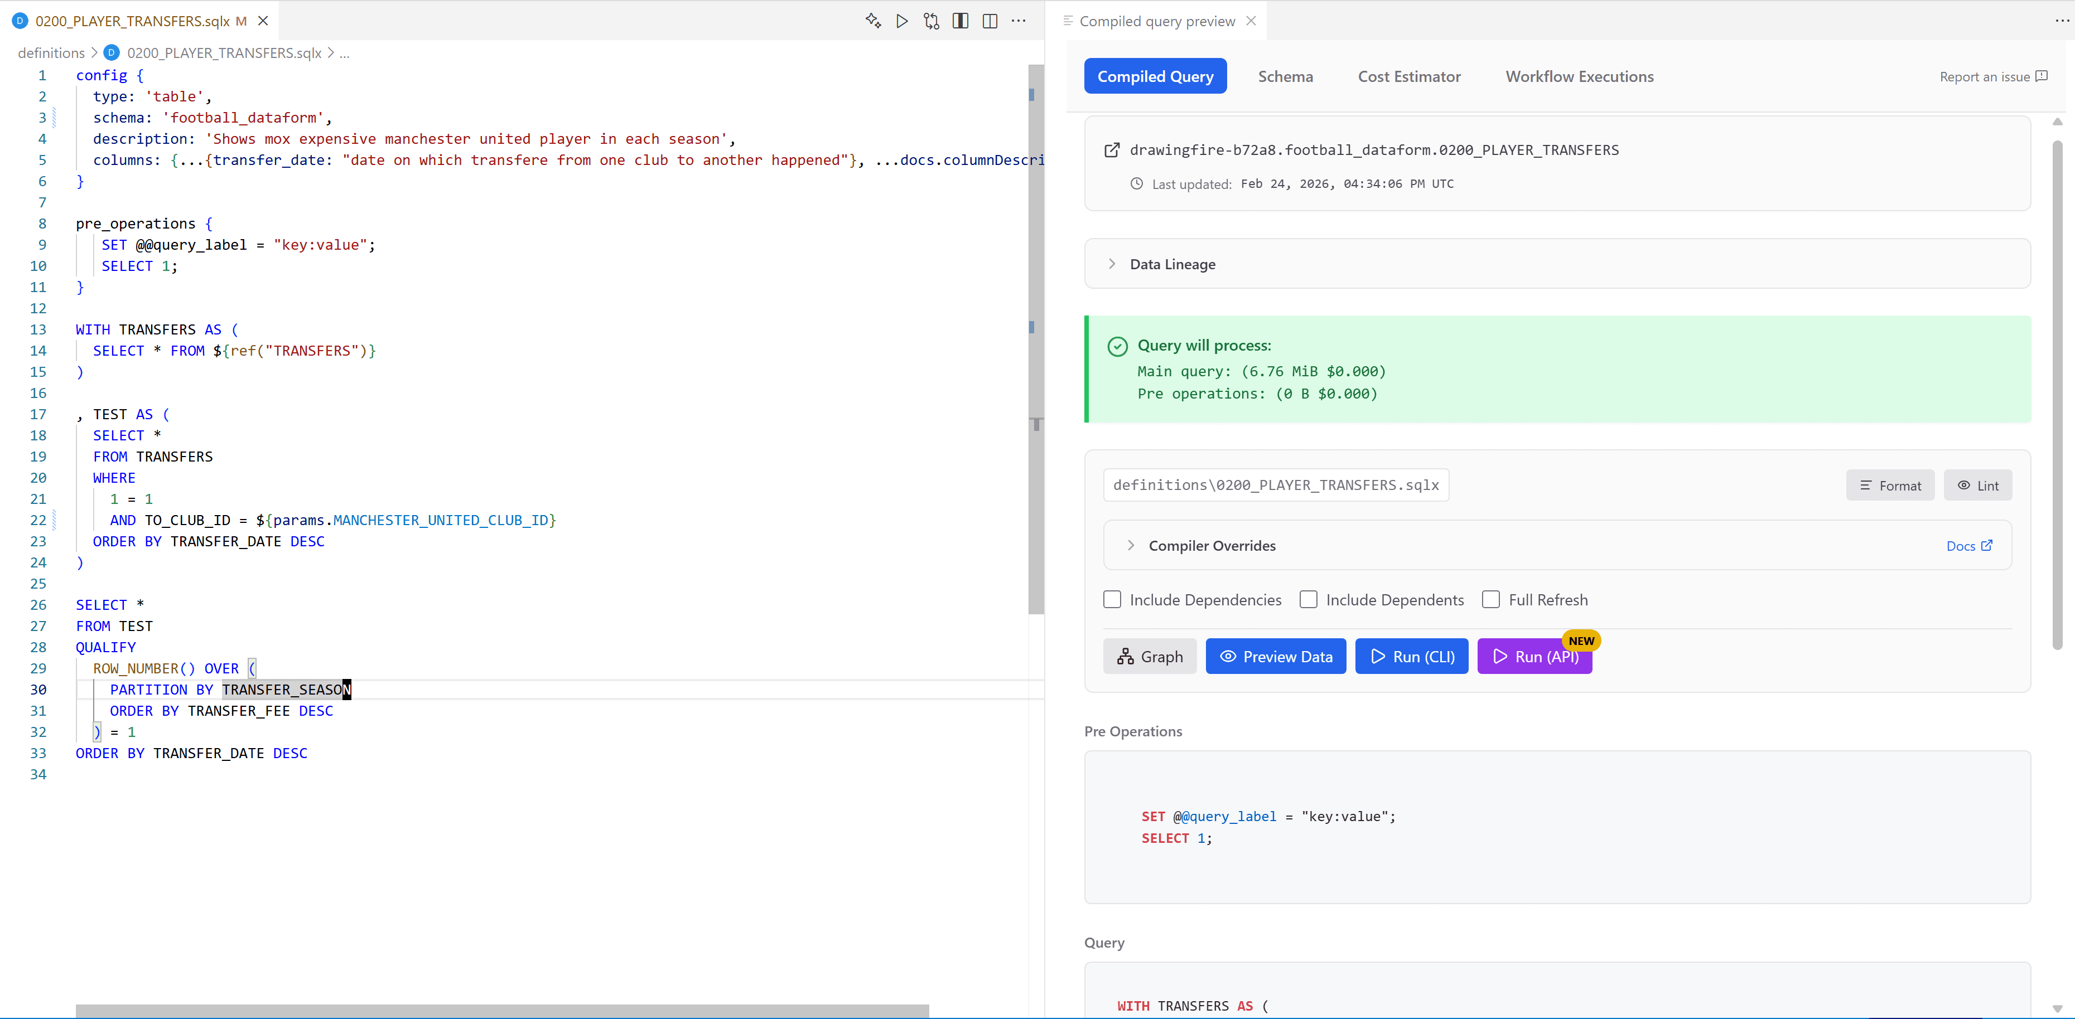Switch to the Schema tab
The image size is (2075, 1019).
[1285, 76]
